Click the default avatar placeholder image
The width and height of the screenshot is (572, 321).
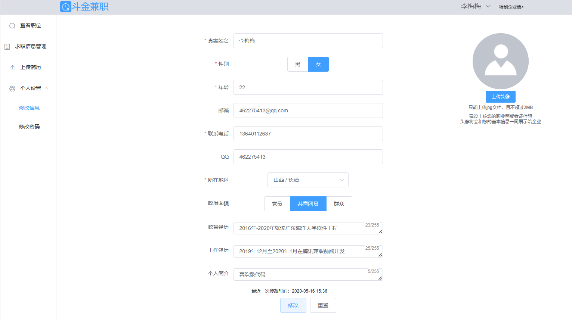[501, 61]
